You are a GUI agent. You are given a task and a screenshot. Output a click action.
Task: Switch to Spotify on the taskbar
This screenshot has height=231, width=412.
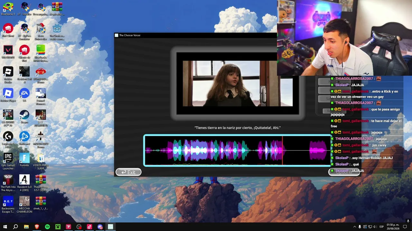pyautogui.click(x=47, y=227)
